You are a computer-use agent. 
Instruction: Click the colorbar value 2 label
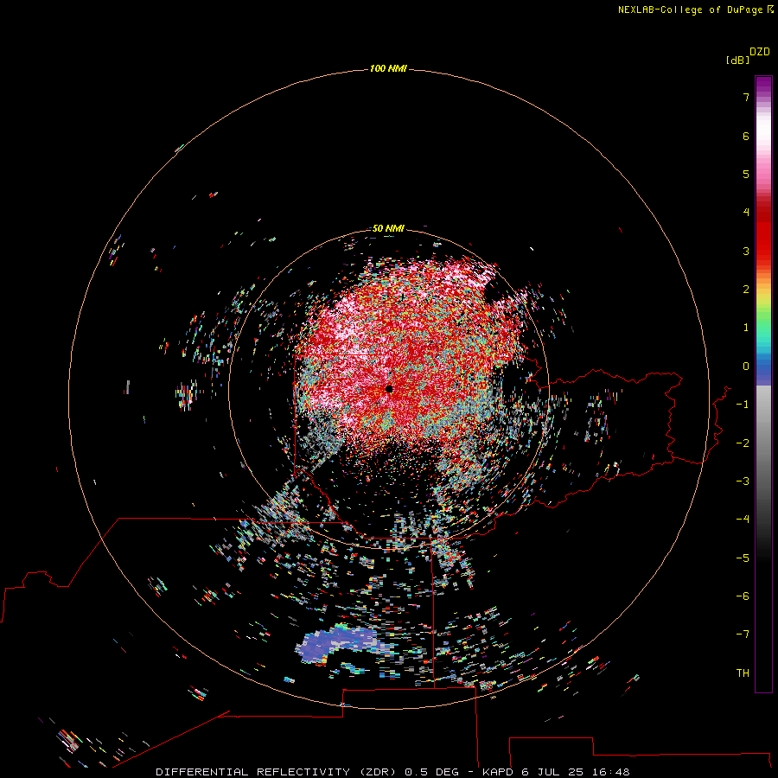click(x=746, y=290)
